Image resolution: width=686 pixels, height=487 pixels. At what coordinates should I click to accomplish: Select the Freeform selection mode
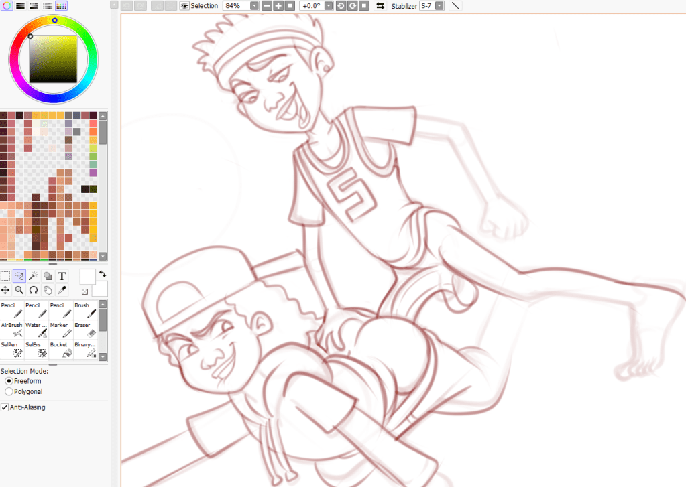(9, 381)
